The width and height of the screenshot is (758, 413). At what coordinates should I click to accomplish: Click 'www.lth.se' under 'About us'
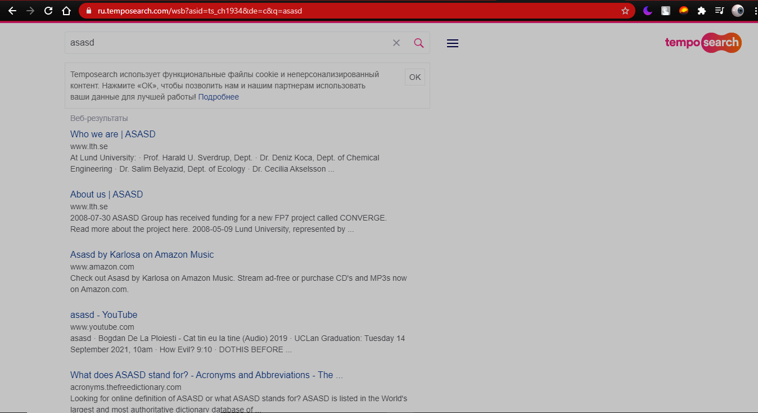tap(89, 206)
